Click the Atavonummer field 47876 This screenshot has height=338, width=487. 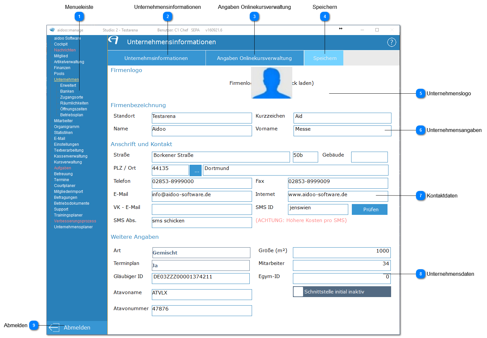point(202,310)
